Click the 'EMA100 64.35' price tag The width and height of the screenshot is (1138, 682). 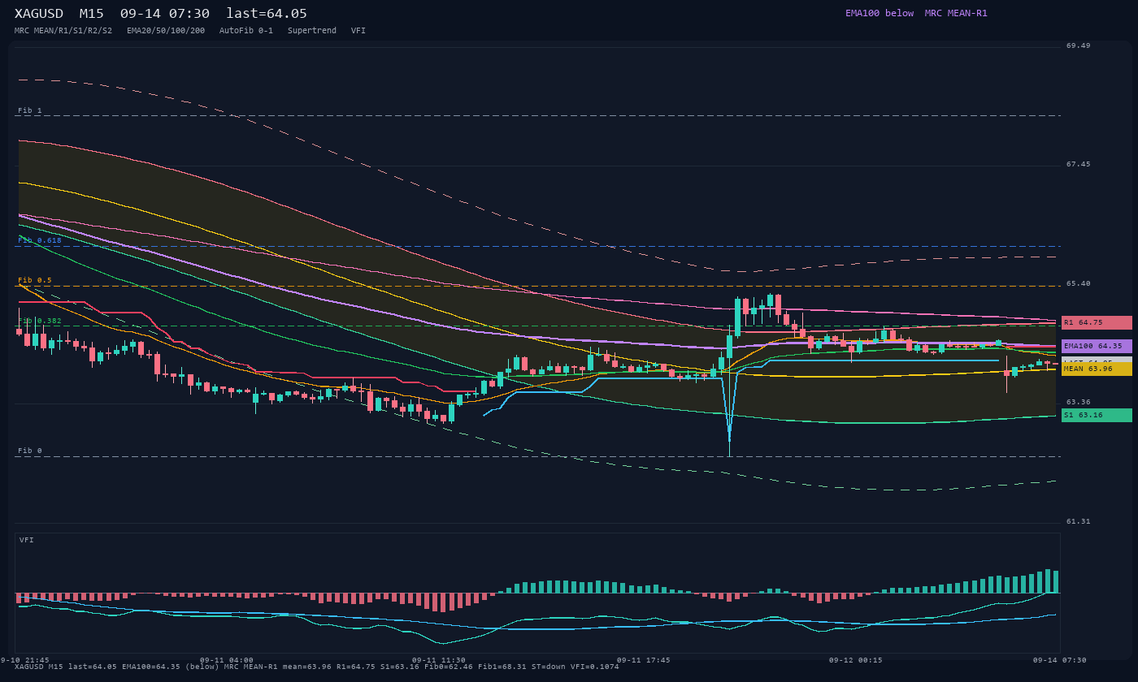(x=1097, y=346)
